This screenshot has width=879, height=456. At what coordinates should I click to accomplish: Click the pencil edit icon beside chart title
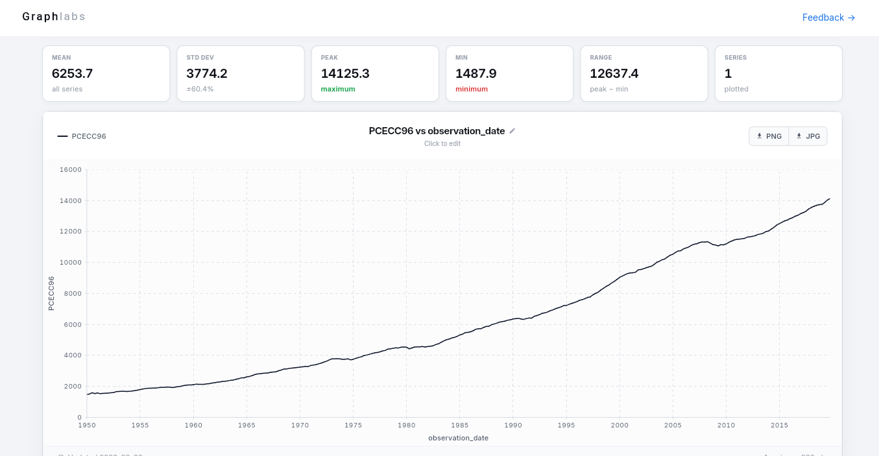tap(512, 131)
